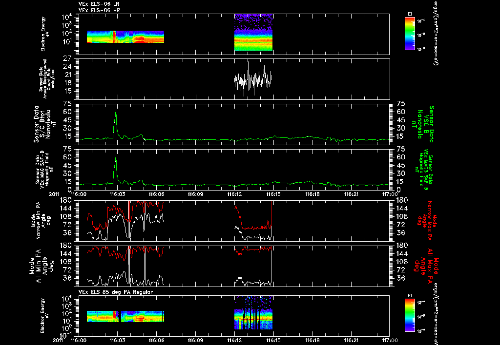Click '116:21' on the bottom time axis
This screenshot has height=345, width=500.
(x=351, y=341)
